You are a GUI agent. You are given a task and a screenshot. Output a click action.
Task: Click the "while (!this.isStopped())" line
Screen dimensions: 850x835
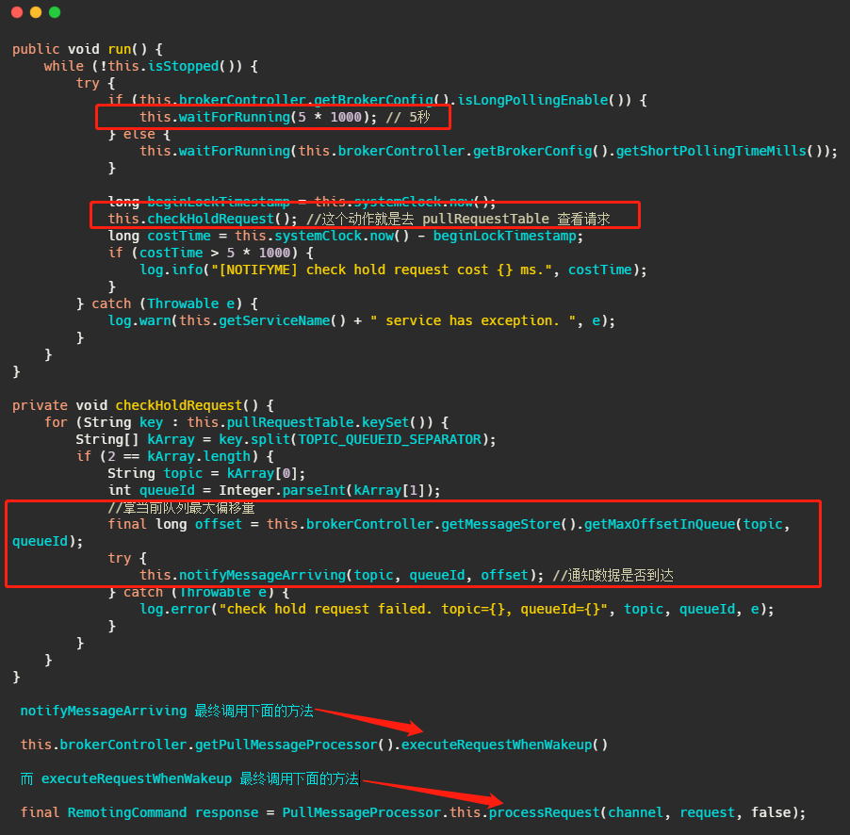(151, 66)
